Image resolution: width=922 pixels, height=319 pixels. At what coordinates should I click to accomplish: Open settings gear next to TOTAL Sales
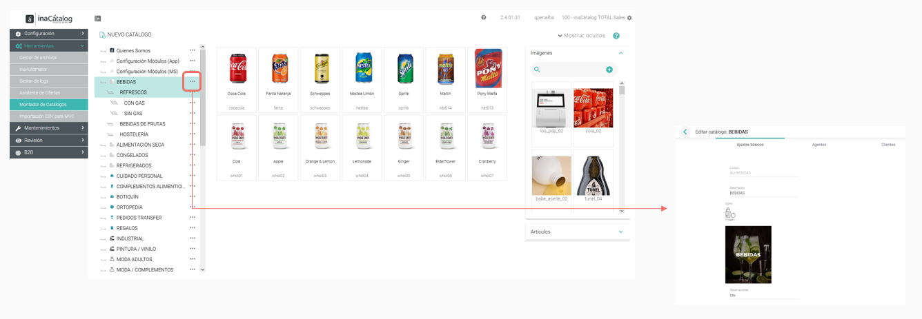point(629,18)
